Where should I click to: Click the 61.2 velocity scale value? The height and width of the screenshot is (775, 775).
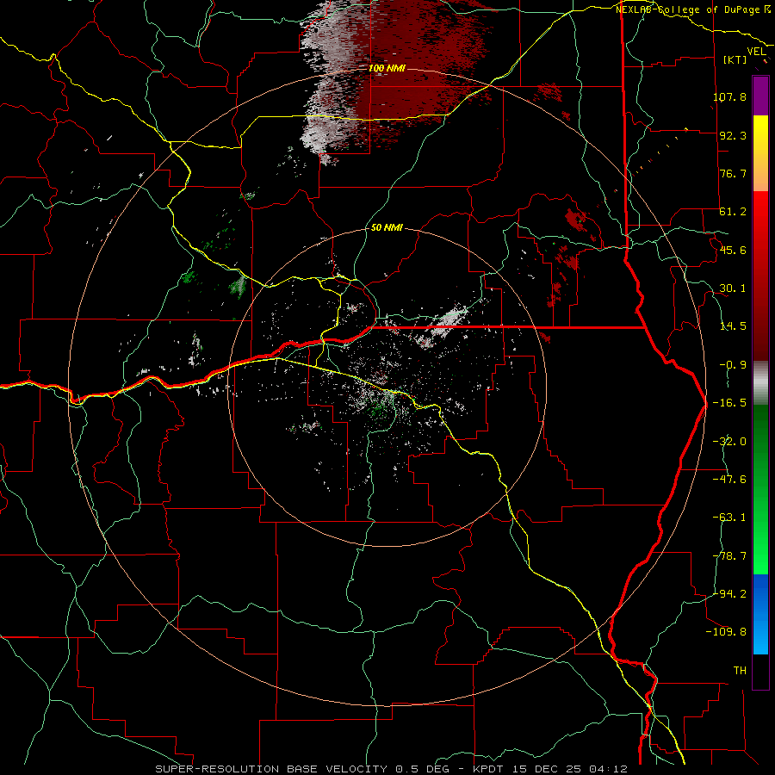733,212
